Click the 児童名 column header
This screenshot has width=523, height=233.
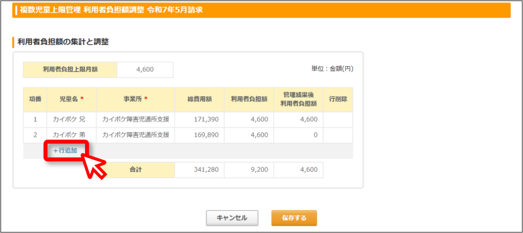coord(72,99)
